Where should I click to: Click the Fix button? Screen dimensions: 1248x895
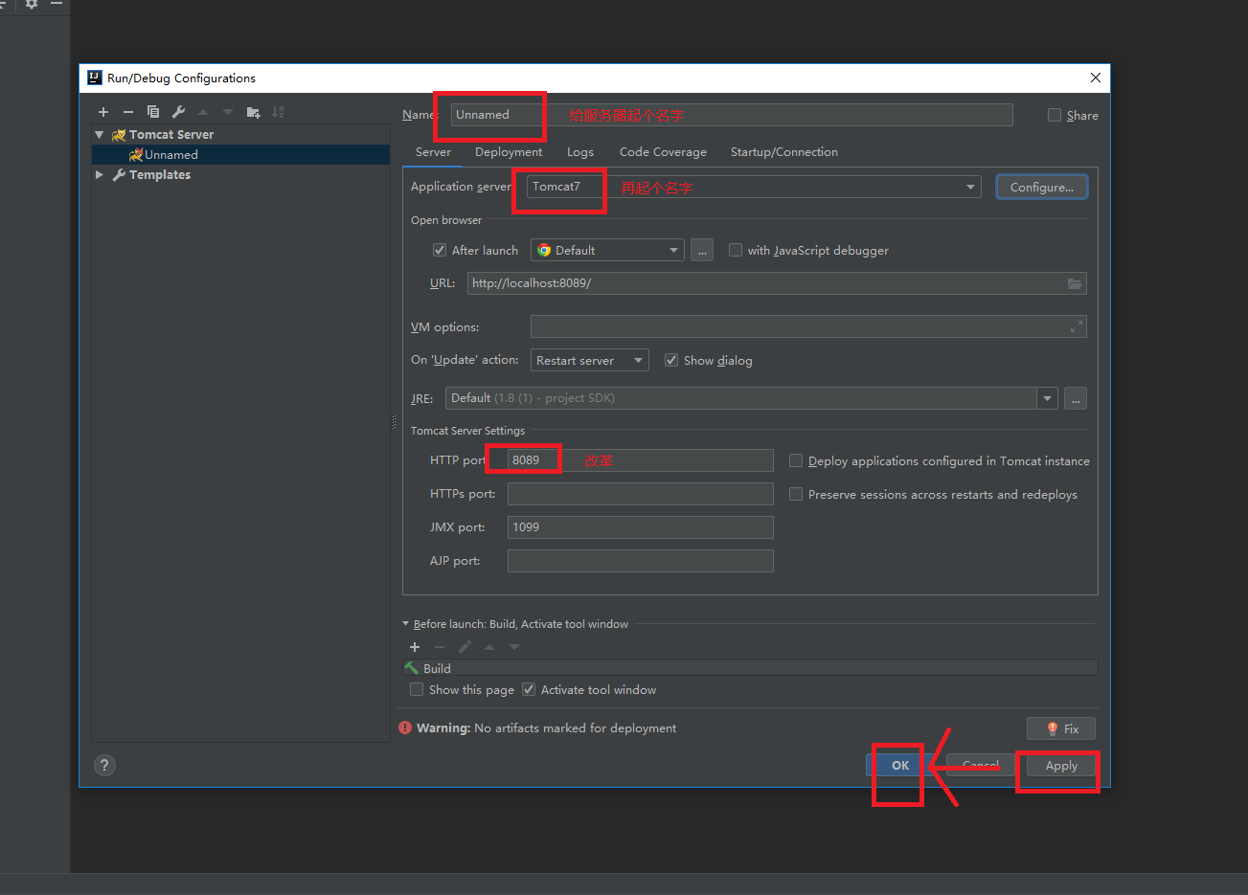tap(1061, 728)
